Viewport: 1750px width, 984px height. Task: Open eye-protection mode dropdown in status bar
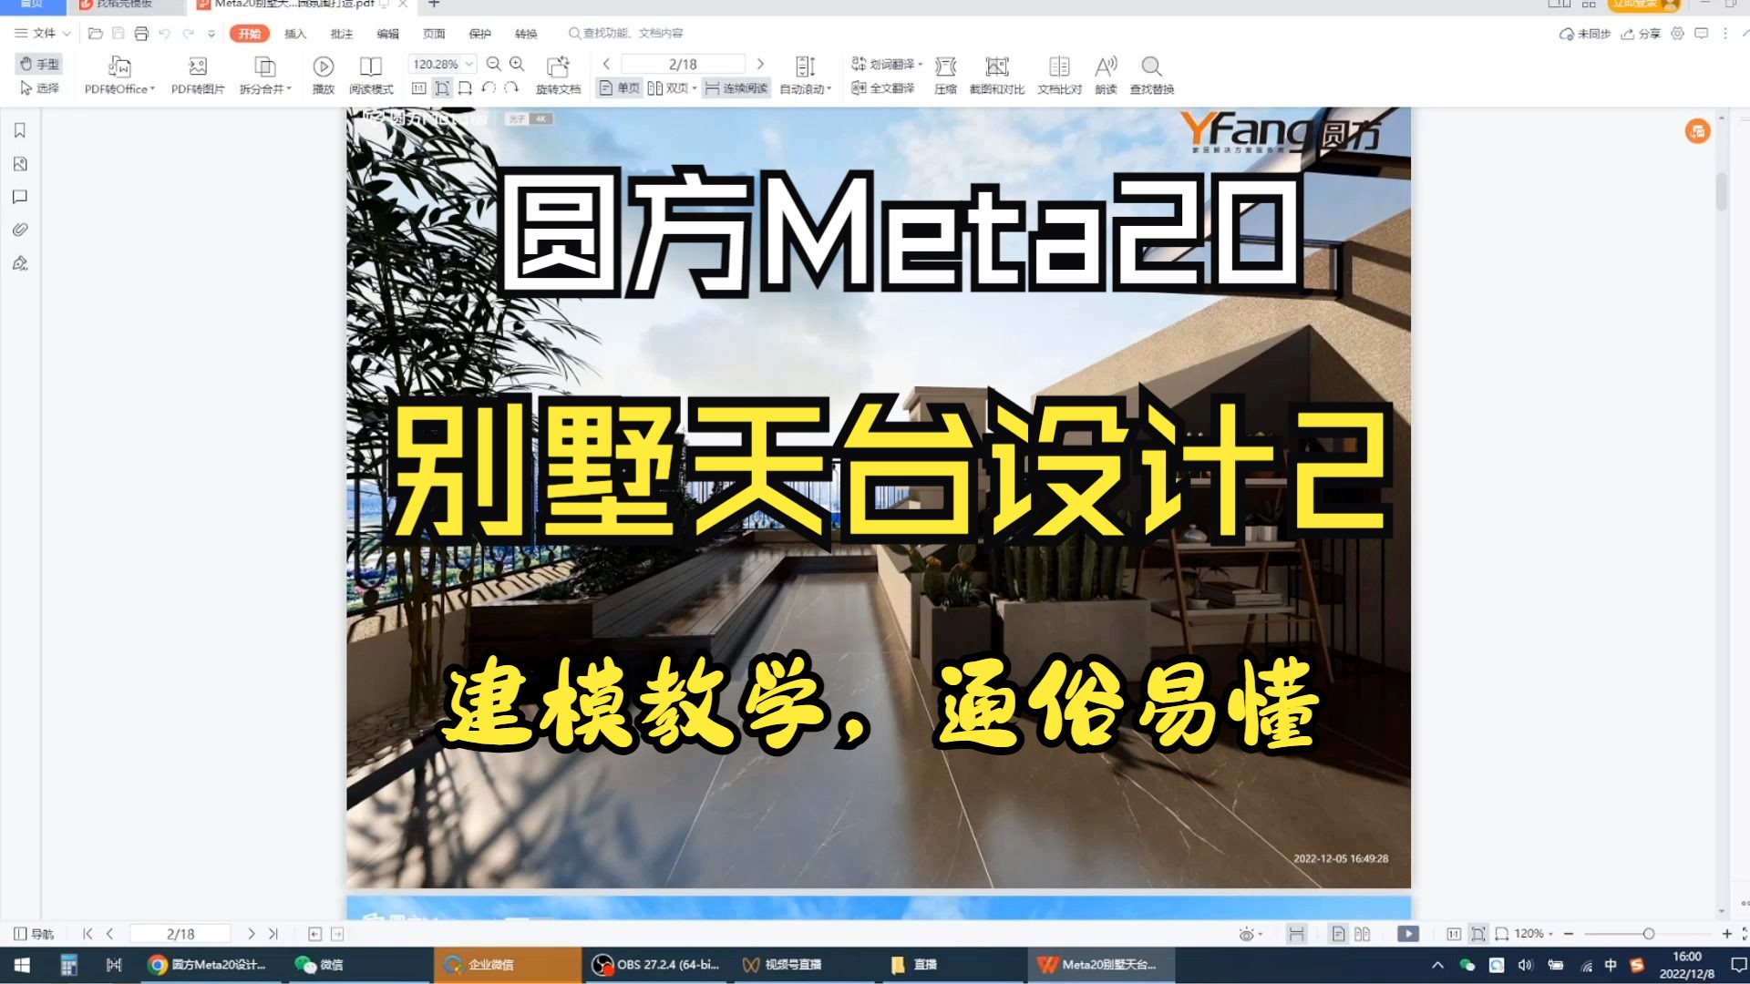point(1250,934)
